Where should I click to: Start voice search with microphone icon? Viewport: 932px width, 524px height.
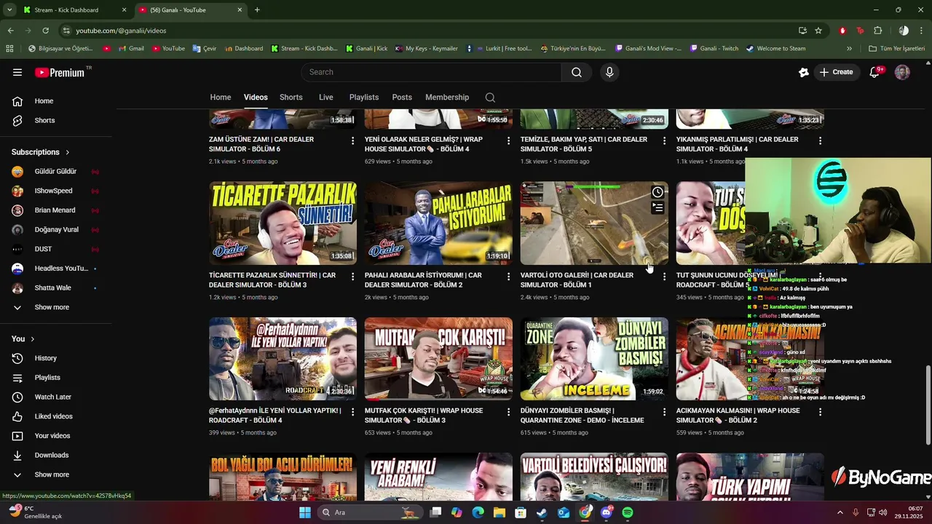[609, 72]
